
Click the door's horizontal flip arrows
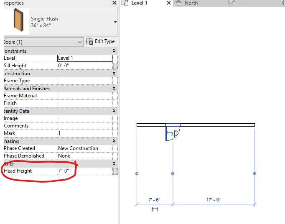click(170, 133)
